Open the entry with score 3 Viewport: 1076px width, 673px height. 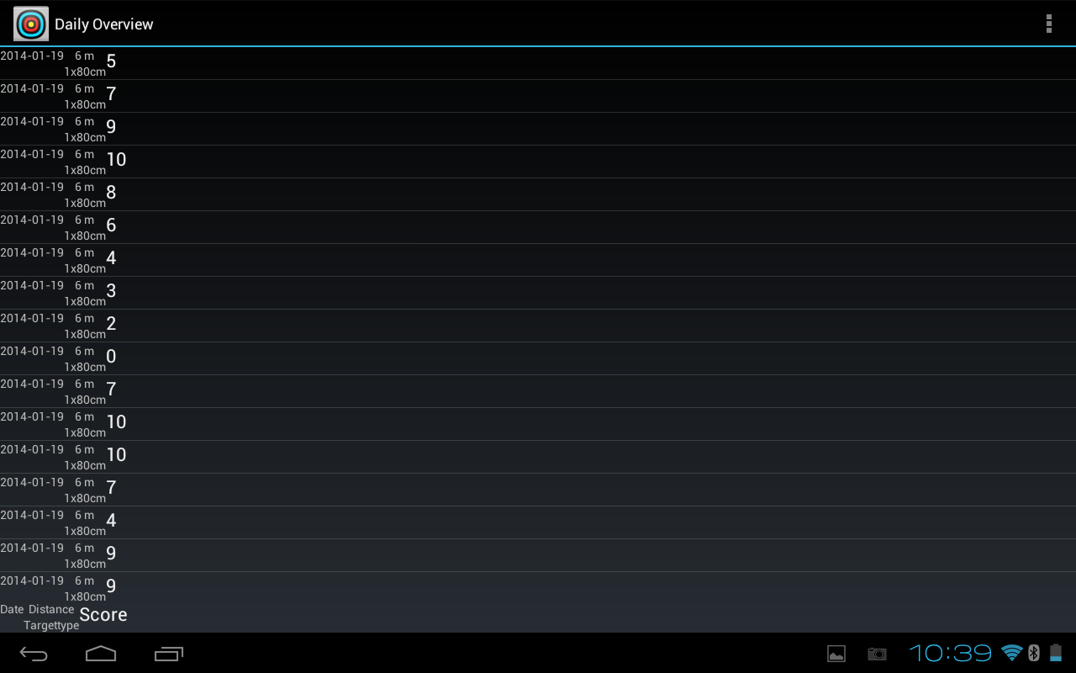pyautogui.click(x=538, y=293)
